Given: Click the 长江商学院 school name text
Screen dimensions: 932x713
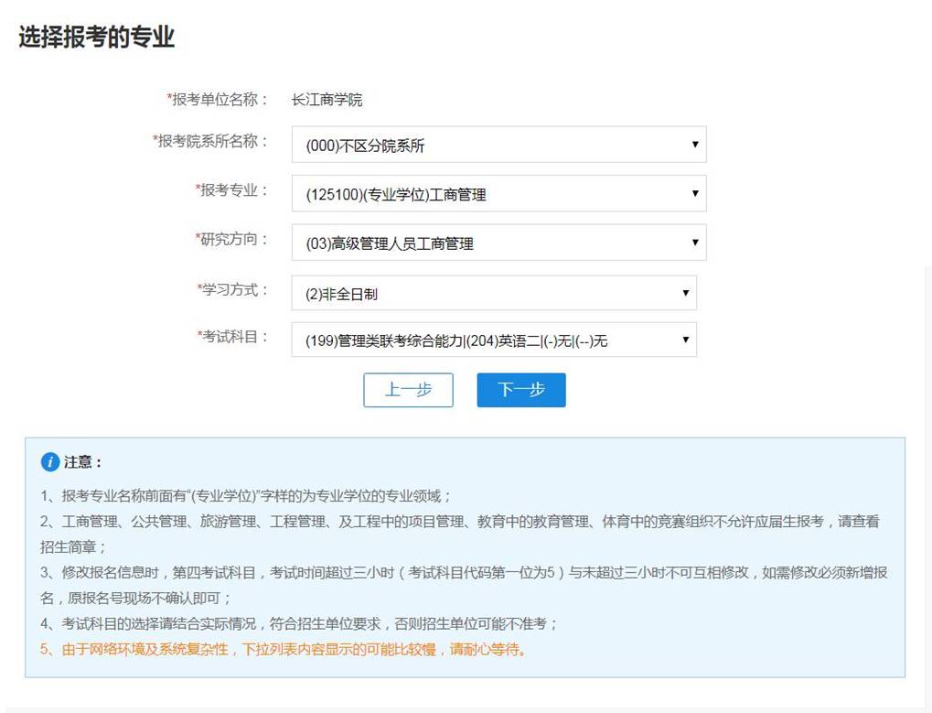Looking at the screenshot, I should pos(327,100).
